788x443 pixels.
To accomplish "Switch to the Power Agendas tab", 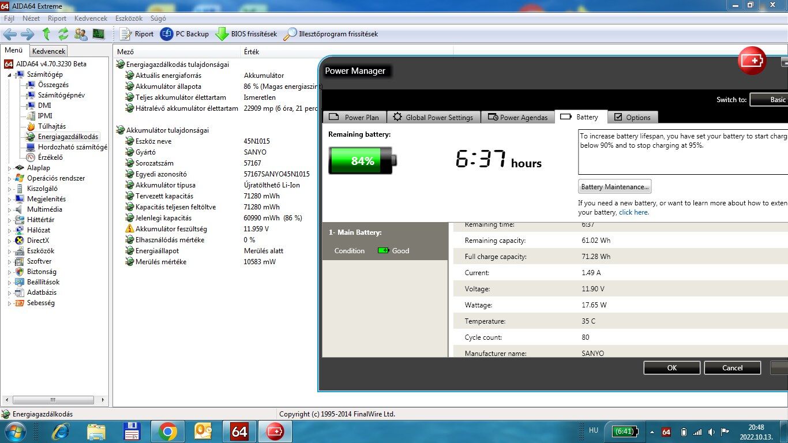I will click(517, 117).
